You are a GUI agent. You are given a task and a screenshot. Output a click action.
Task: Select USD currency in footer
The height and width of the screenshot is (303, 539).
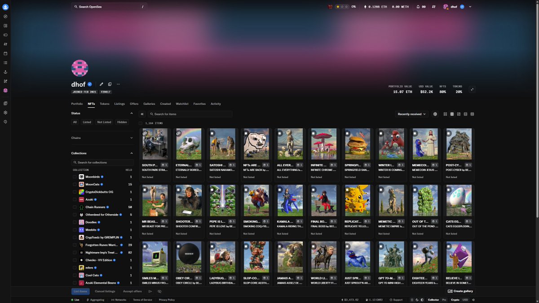466,300
